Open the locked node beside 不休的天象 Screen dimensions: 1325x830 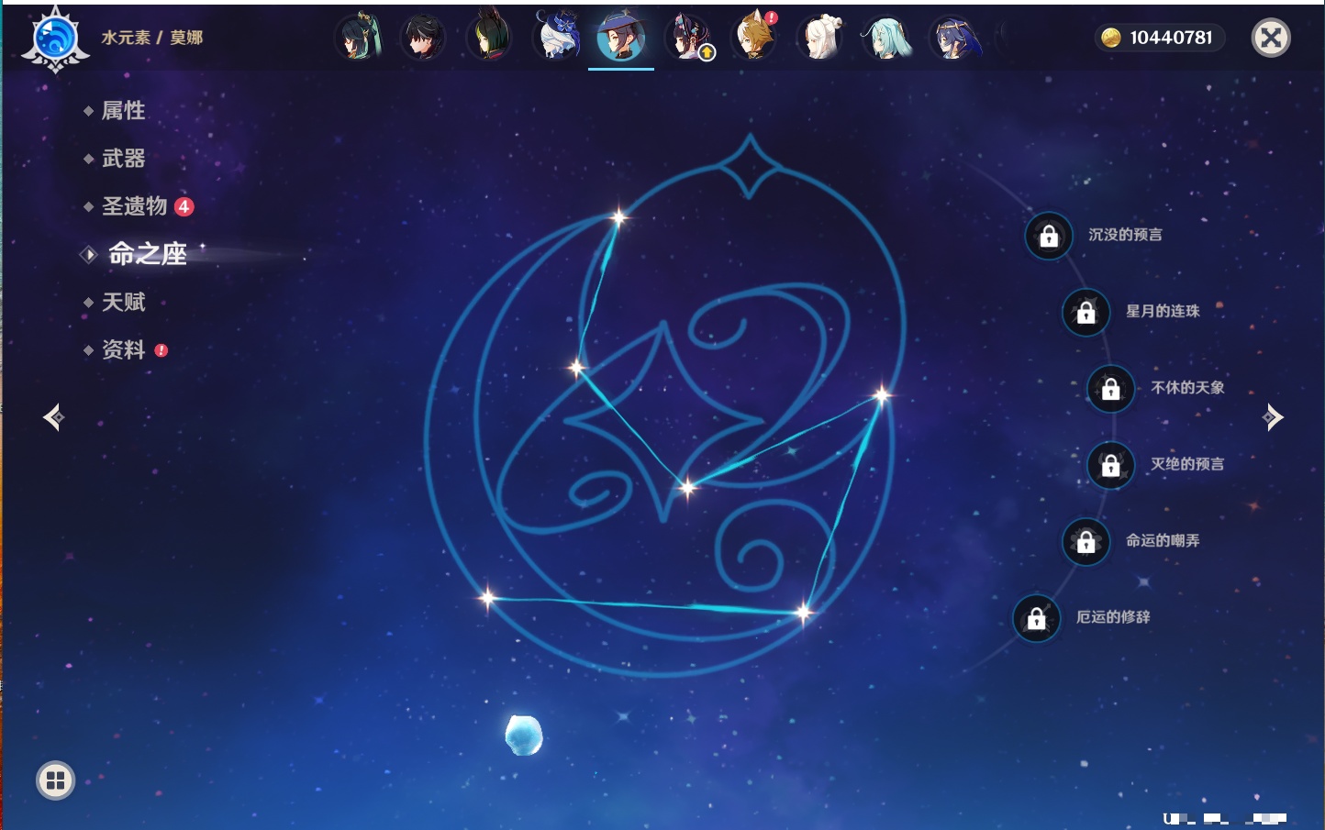click(1110, 389)
